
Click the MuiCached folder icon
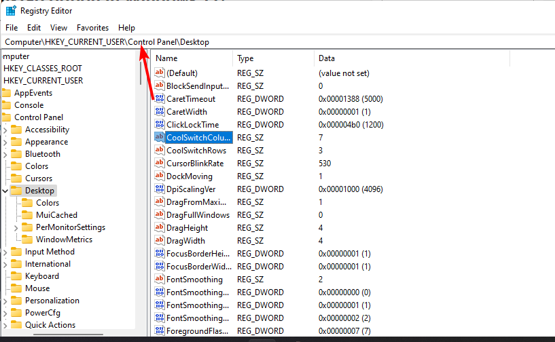click(x=27, y=215)
